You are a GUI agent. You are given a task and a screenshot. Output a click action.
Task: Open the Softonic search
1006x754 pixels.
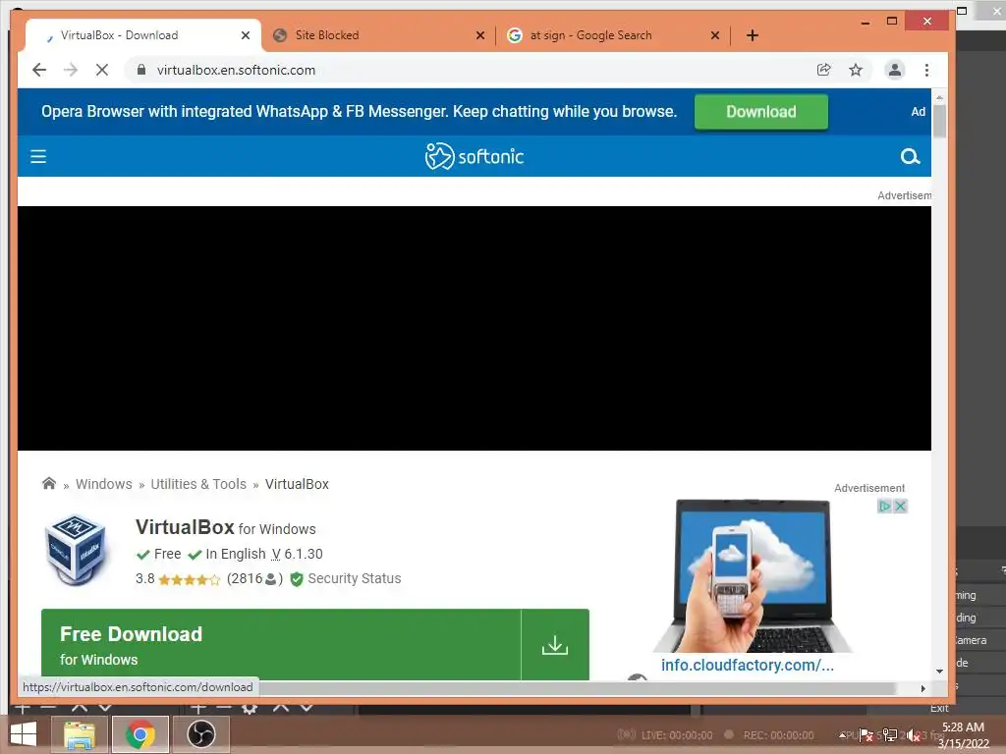(x=910, y=156)
